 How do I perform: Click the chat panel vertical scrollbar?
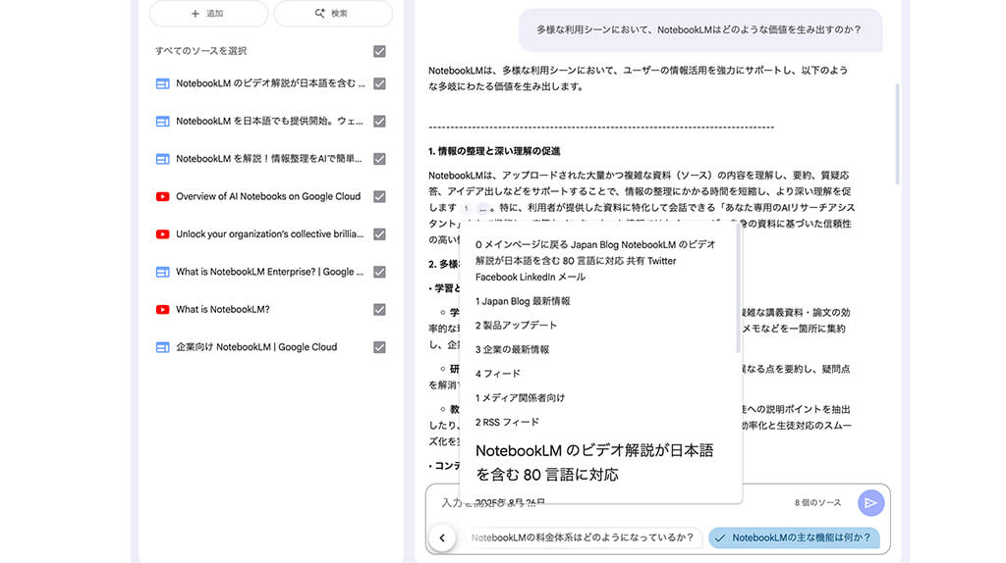tap(897, 134)
